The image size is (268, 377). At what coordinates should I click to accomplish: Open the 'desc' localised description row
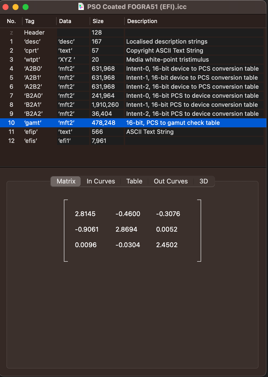coord(100,42)
